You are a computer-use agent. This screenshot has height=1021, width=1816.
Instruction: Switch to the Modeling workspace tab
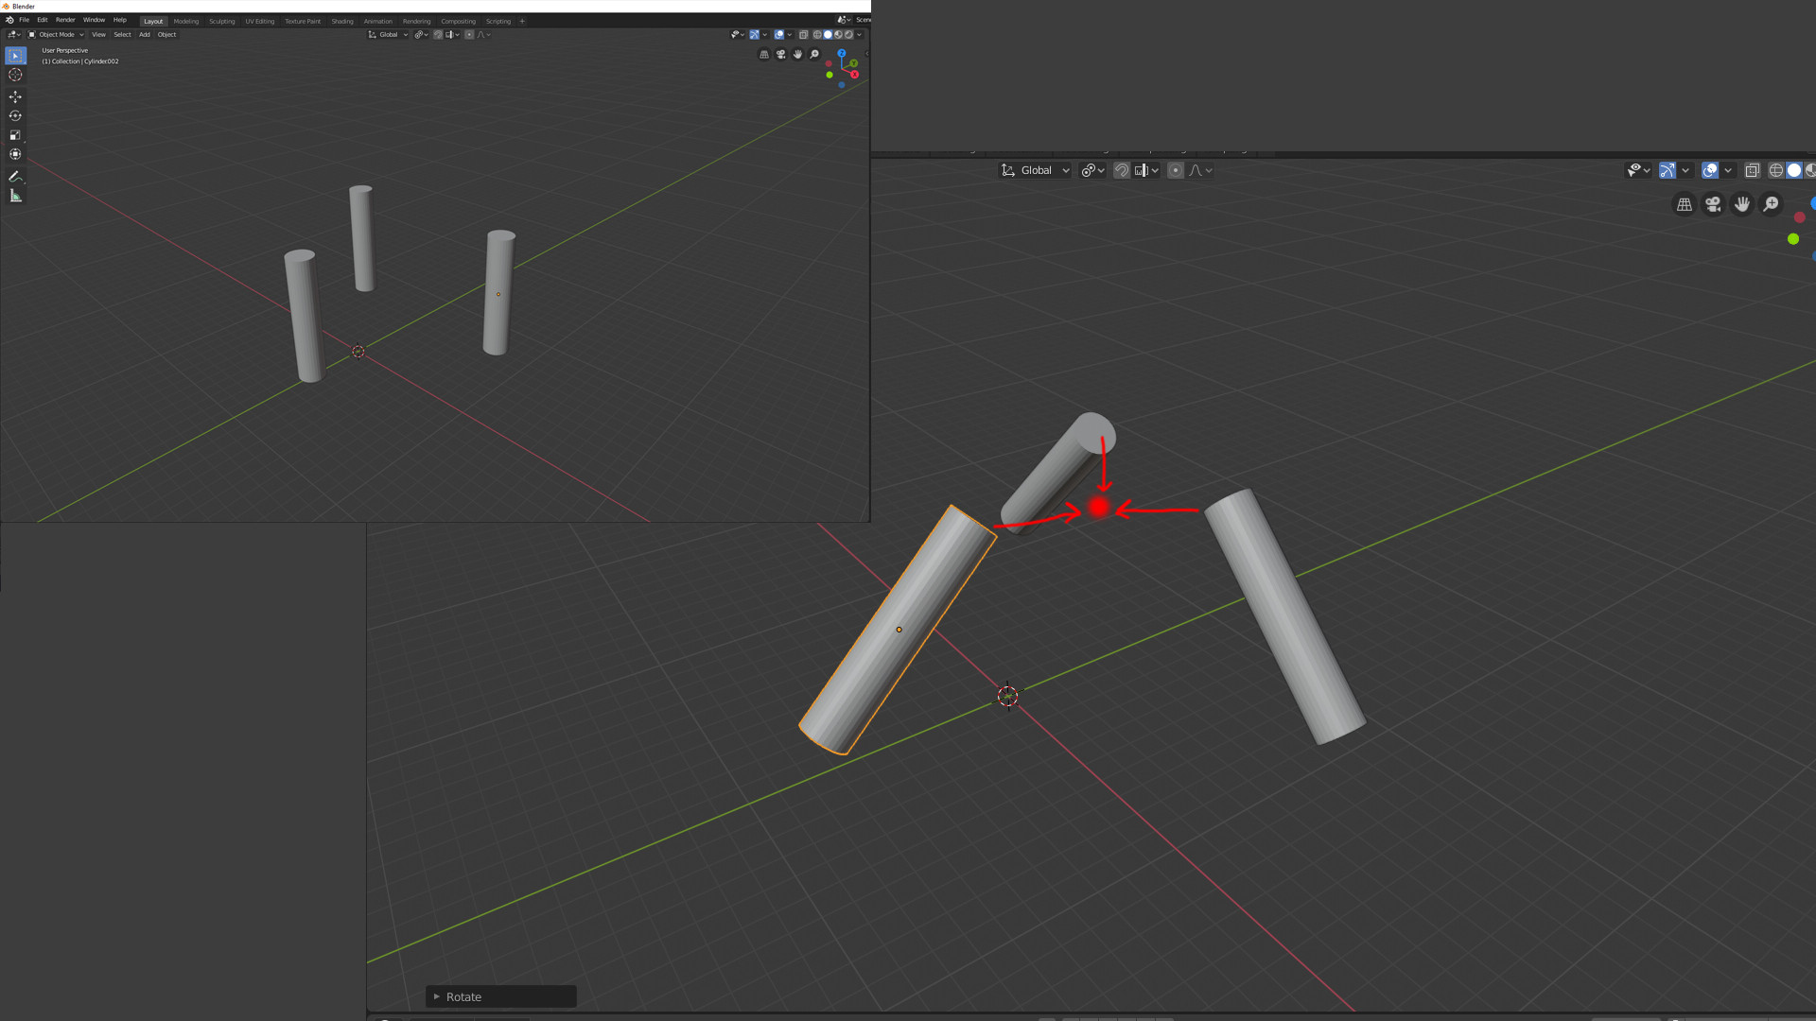(186, 21)
